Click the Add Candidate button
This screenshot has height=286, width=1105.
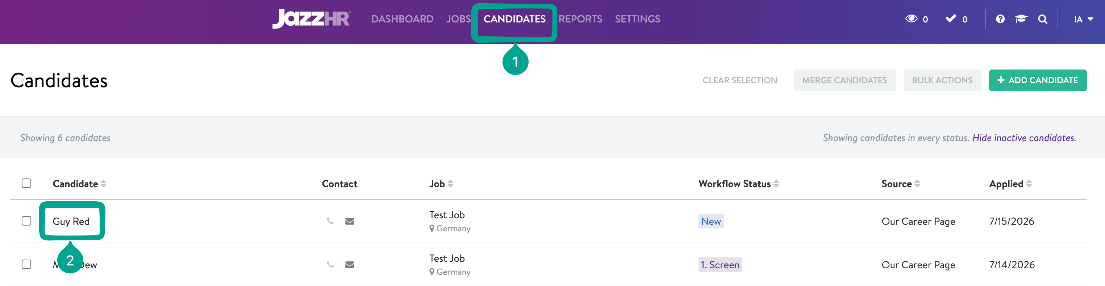click(x=1038, y=80)
